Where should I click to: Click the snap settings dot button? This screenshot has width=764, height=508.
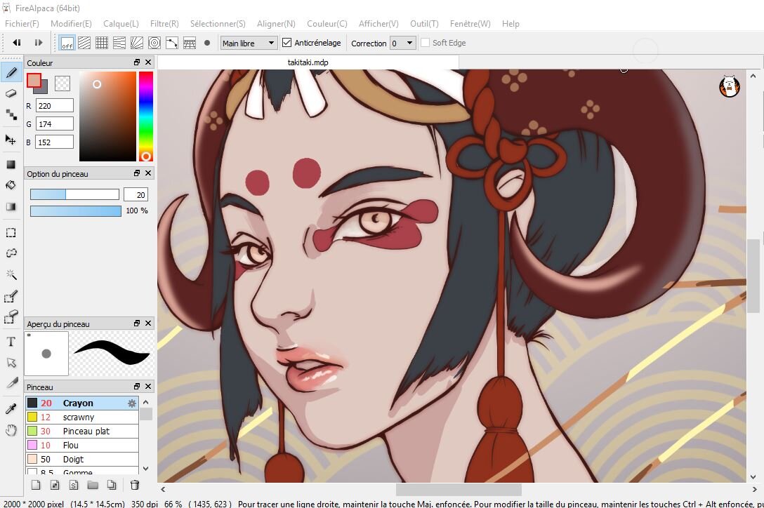point(207,43)
